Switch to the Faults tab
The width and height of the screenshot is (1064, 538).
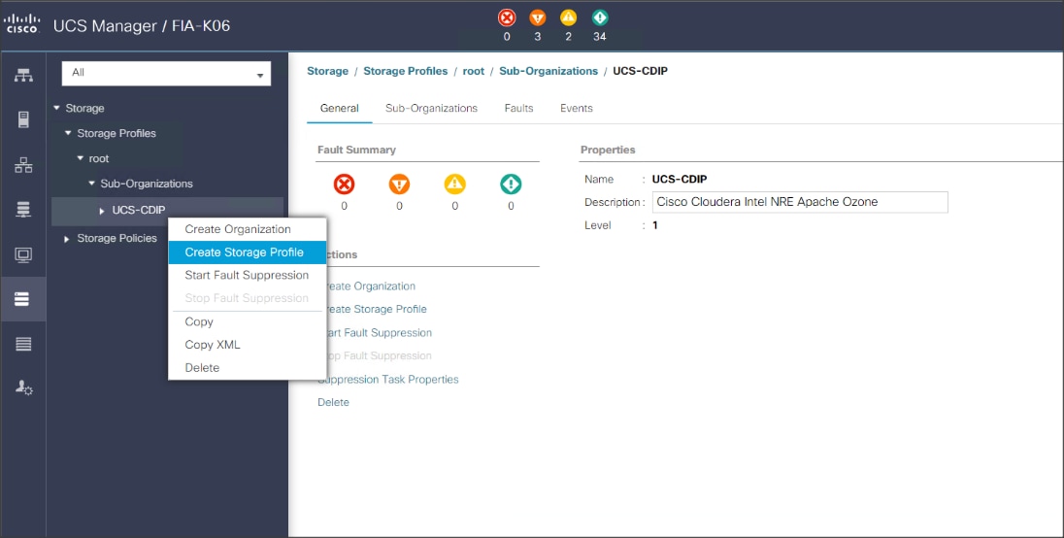(518, 108)
